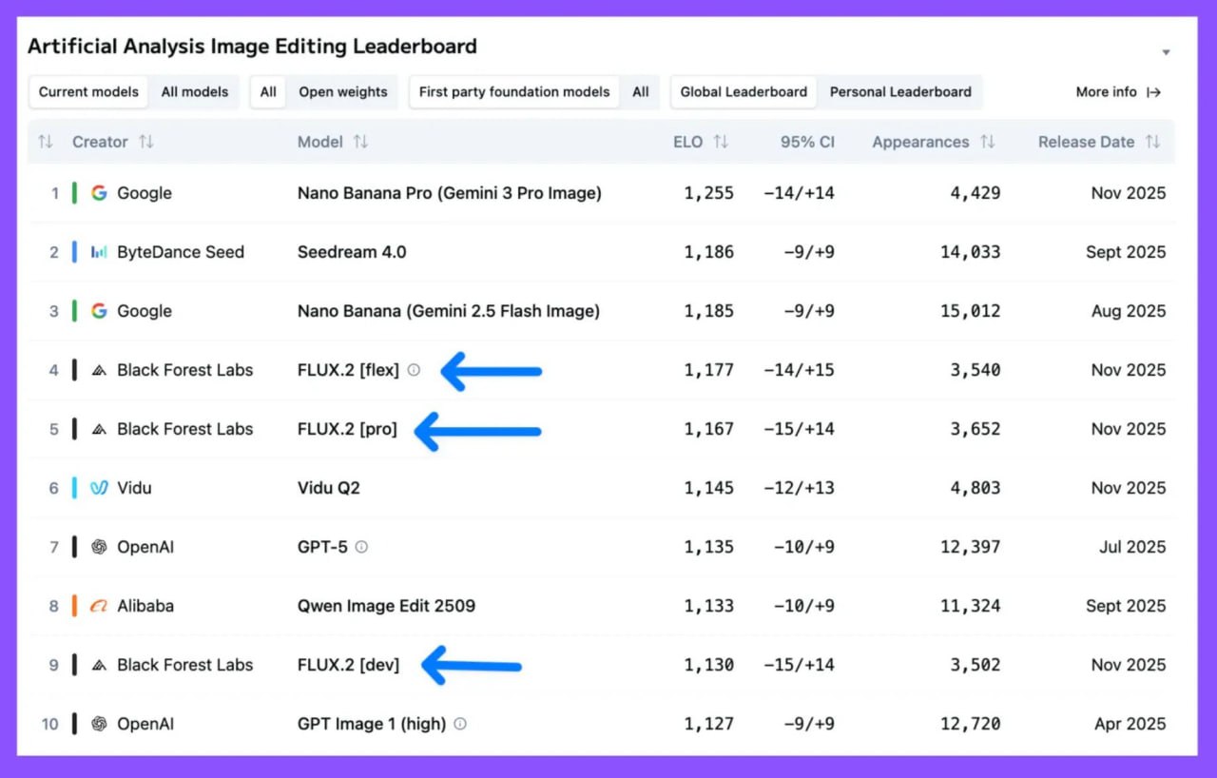Show the Global Leaderboard
Image resolution: width=1217 pixels, height=778 pixels.
coord(744,92)
